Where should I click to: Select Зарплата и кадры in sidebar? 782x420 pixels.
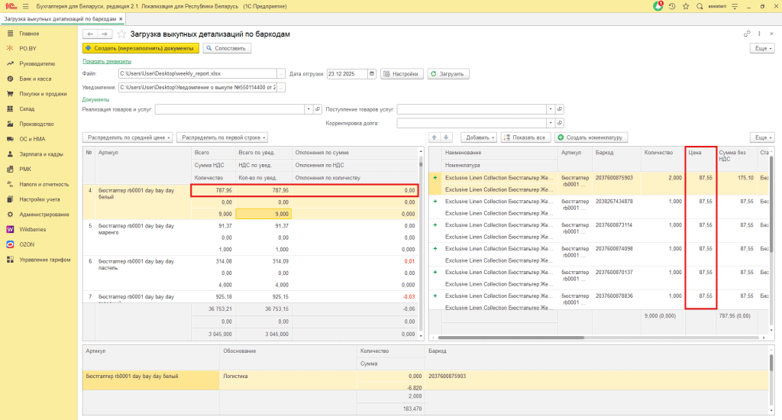40,154
